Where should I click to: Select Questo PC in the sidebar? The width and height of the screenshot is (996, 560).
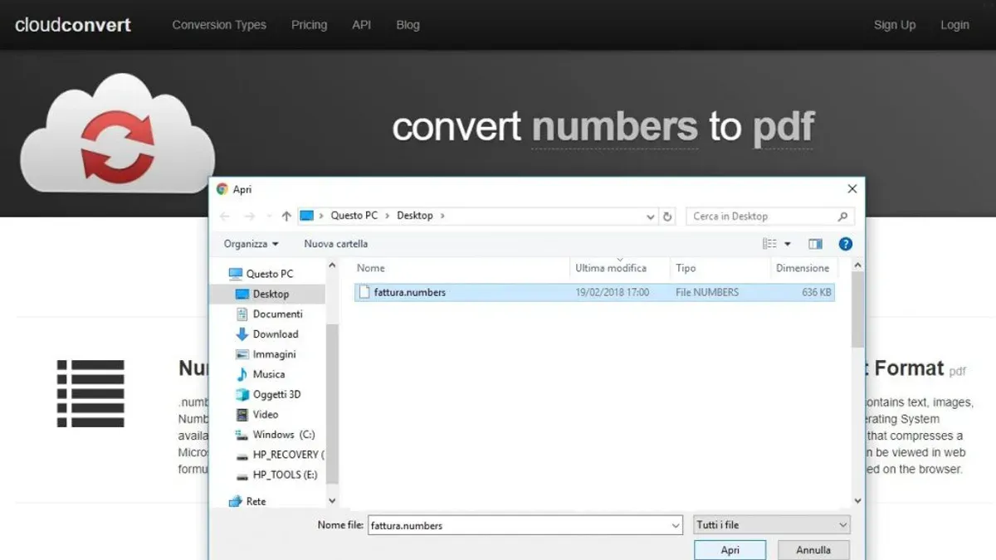point(260,274)
